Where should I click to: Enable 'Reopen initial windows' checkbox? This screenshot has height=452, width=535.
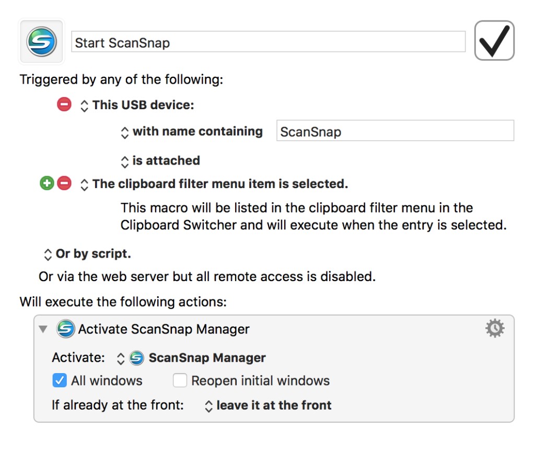pos(180,380)
